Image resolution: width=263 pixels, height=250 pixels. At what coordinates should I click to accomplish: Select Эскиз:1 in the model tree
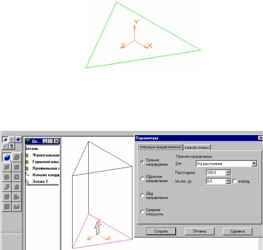[x=40, y=182]
